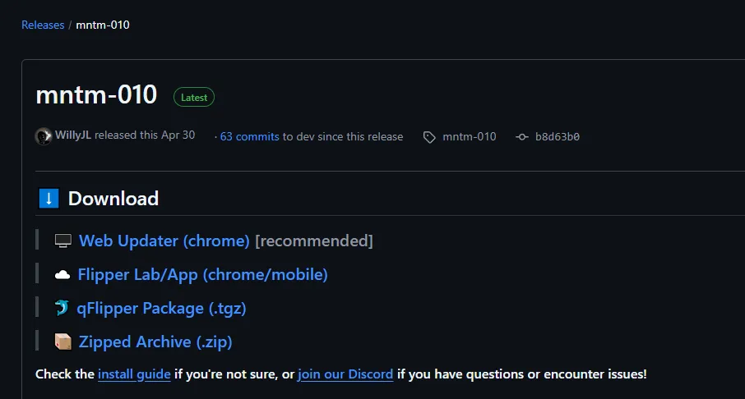Open the install guide link
Viewport: 745px width, 399px height.
click(134, 374)
